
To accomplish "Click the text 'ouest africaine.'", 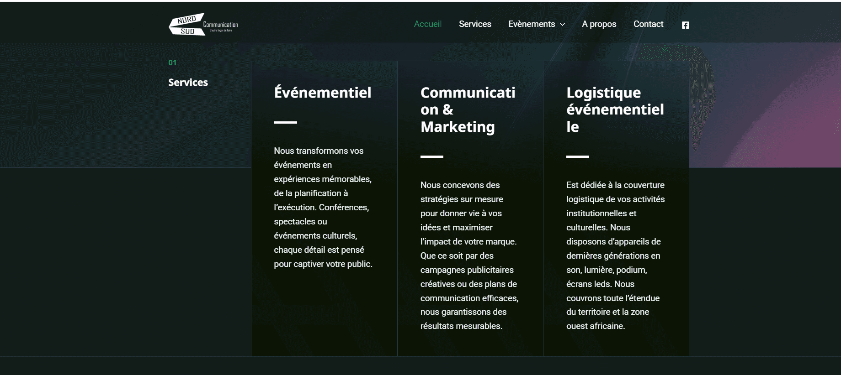I will pyautogui.click(x=596, y=326).
